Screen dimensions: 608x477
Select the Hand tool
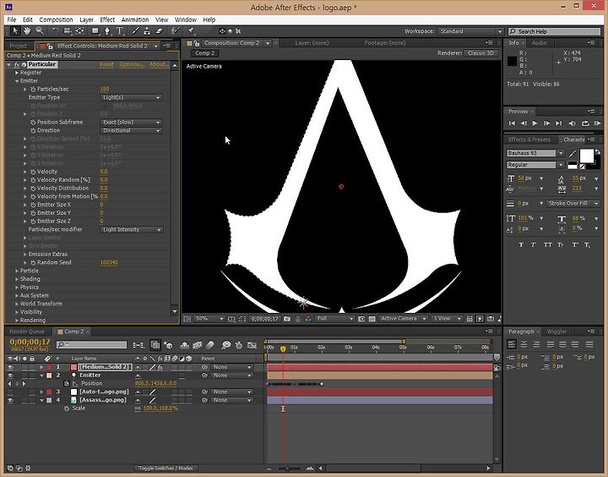click(x=27, y=30)
